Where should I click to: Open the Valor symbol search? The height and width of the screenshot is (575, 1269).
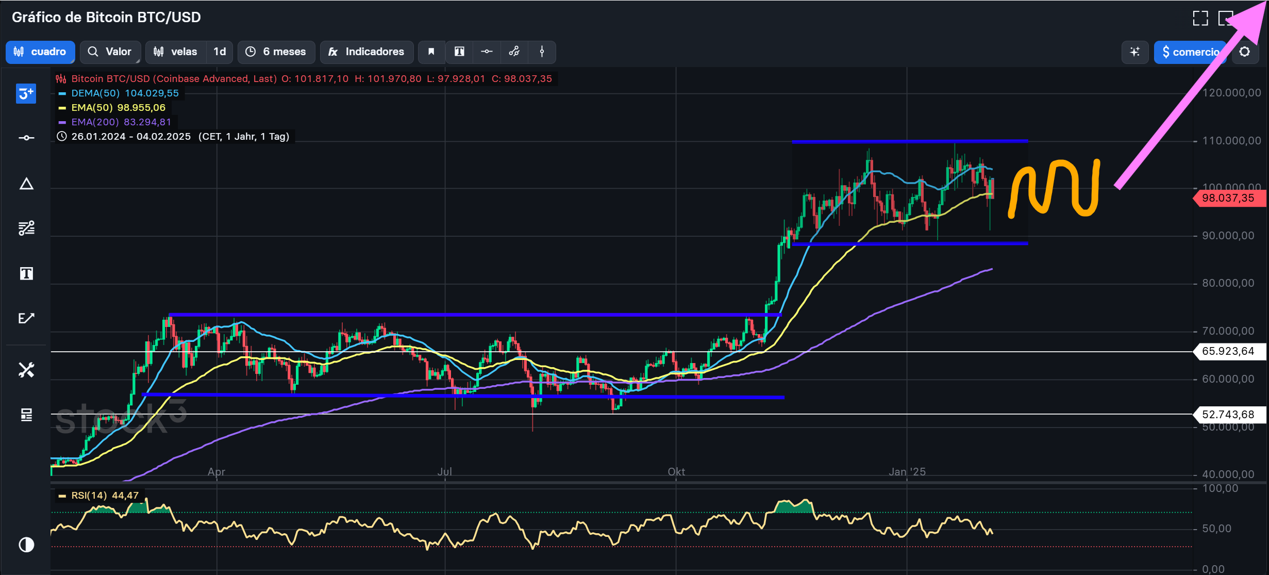coord(110,52)
